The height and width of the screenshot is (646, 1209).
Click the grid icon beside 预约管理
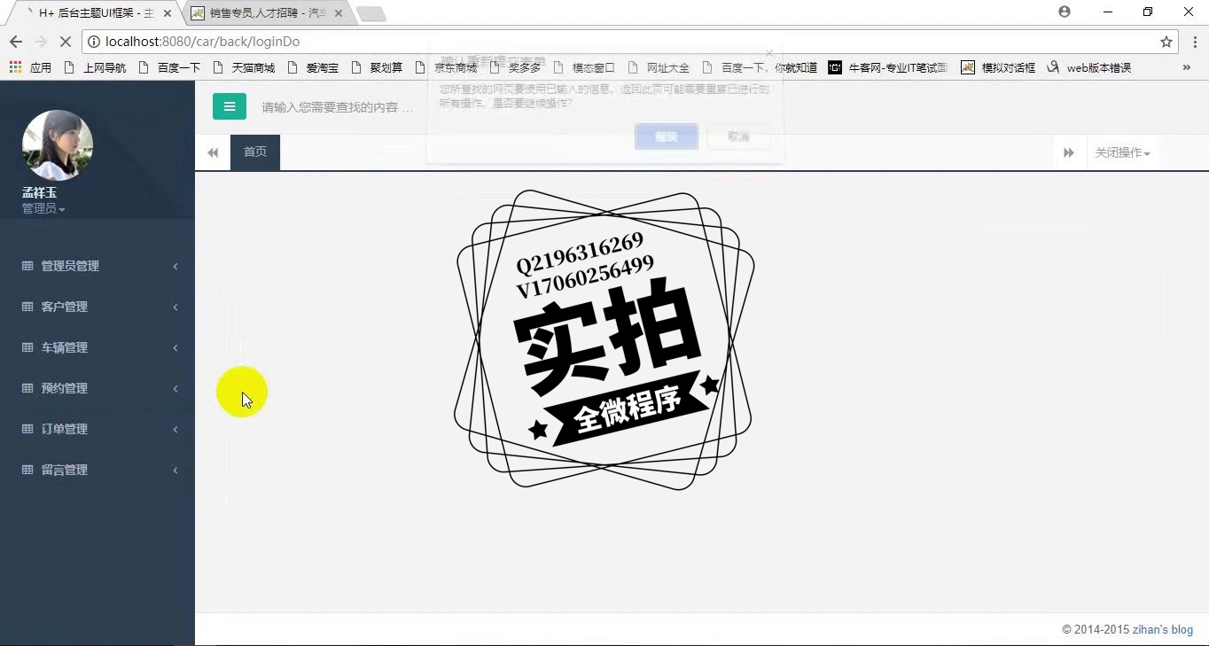coord(27,388)
